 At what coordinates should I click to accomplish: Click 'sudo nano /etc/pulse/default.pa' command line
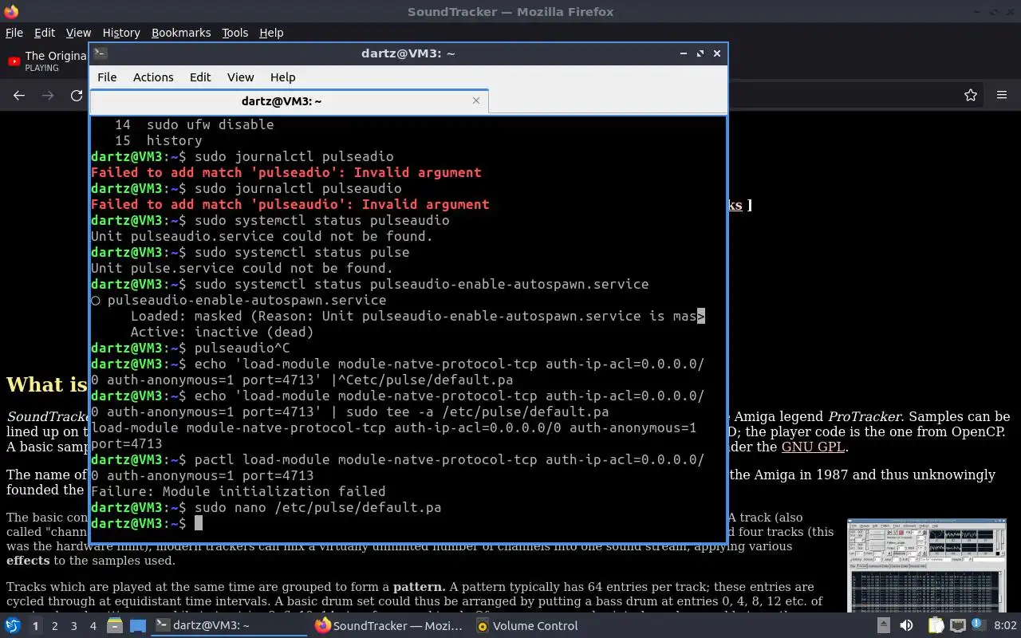coord(317,507)
